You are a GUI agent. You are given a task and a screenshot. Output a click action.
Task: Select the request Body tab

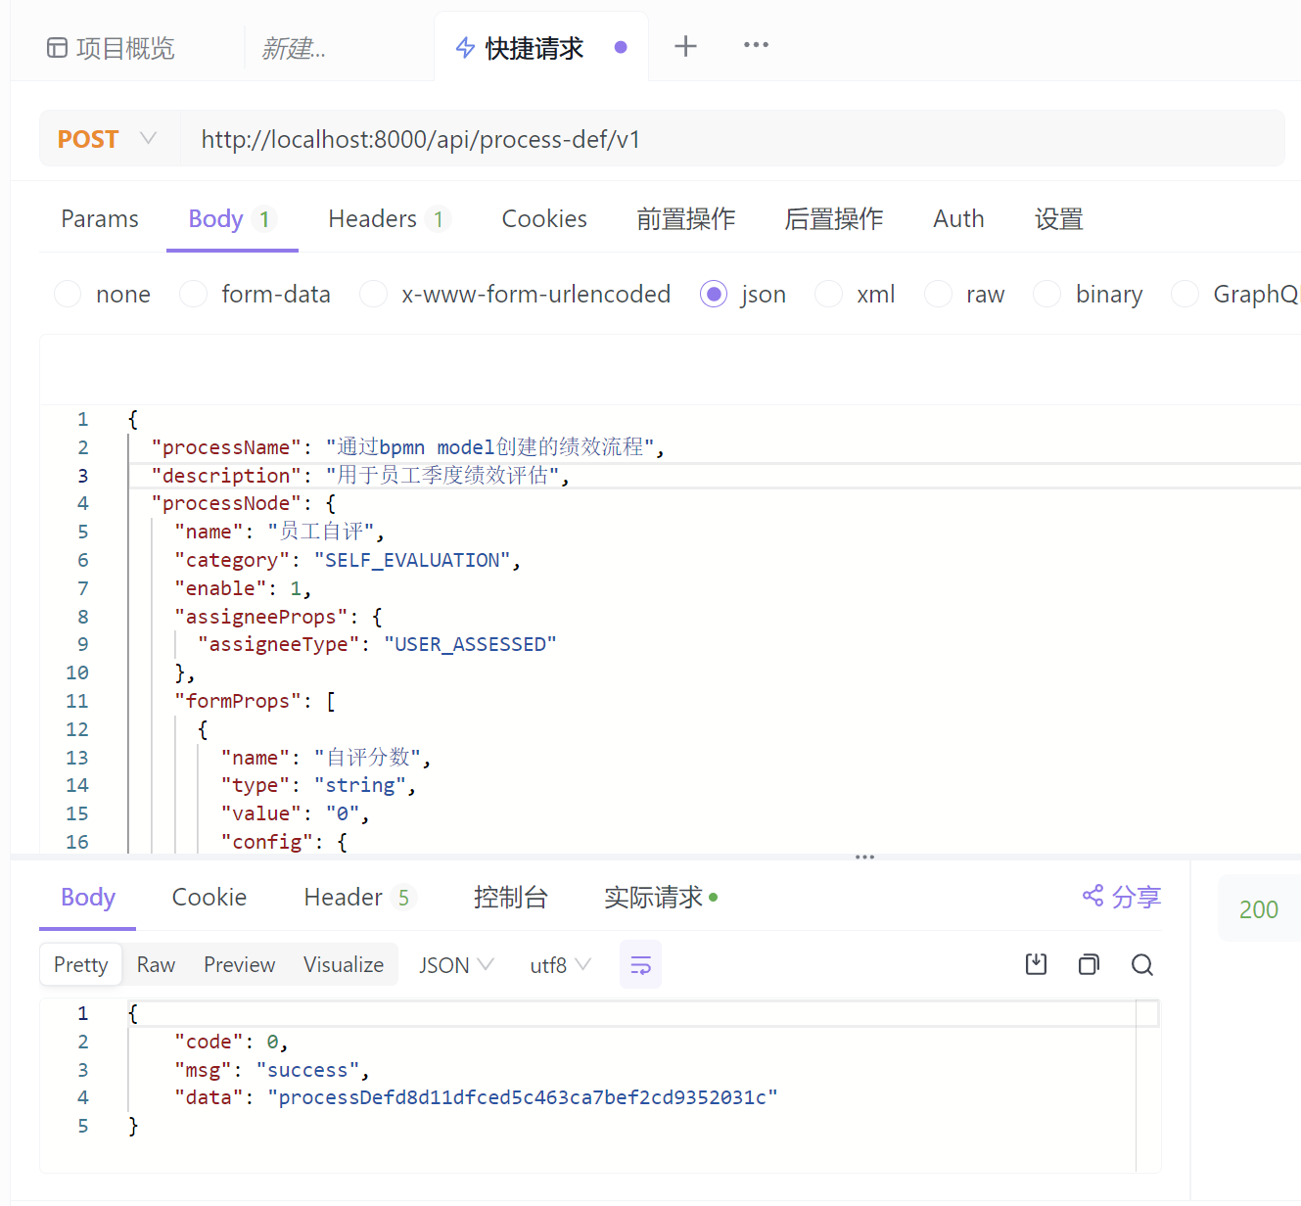coord(232,218)
